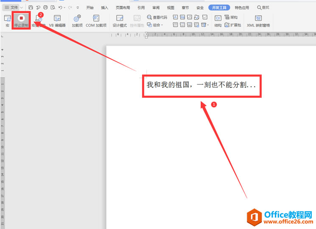The height and width of the screenshot is (229, 316).
Task: Click 查看代码 (View Code) button
Action: coord(157,17)
